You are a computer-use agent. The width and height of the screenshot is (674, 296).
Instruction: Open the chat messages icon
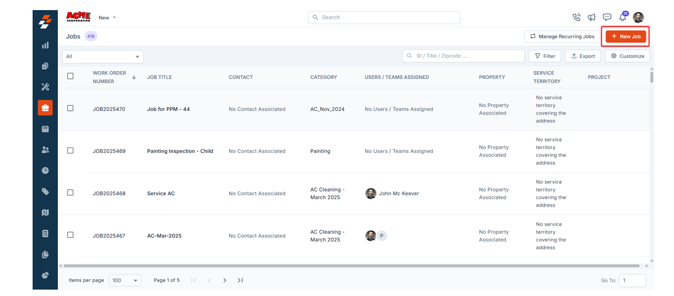coord(607,17)
